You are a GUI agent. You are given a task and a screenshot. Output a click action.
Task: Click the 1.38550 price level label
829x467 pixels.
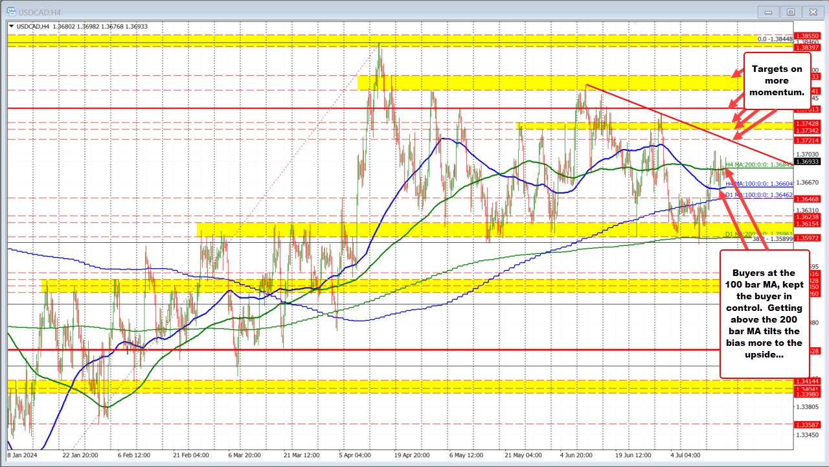806,36
